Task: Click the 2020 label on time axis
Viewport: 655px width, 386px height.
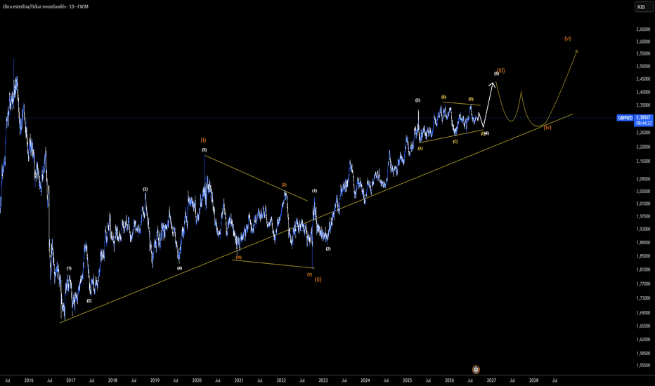Action: coord(197,380)
